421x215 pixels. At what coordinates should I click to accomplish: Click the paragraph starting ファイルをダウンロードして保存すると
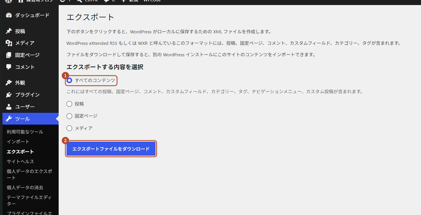tap(191, 55)
